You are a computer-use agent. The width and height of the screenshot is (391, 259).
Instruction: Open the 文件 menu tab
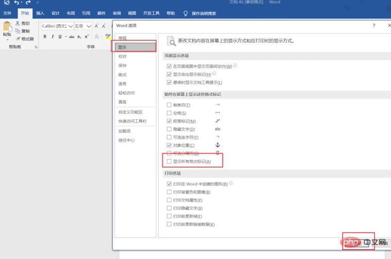(x=7, y=13)
